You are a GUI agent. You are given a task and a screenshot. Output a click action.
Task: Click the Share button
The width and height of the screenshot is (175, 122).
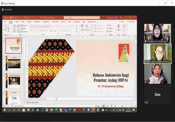point(122,22)
